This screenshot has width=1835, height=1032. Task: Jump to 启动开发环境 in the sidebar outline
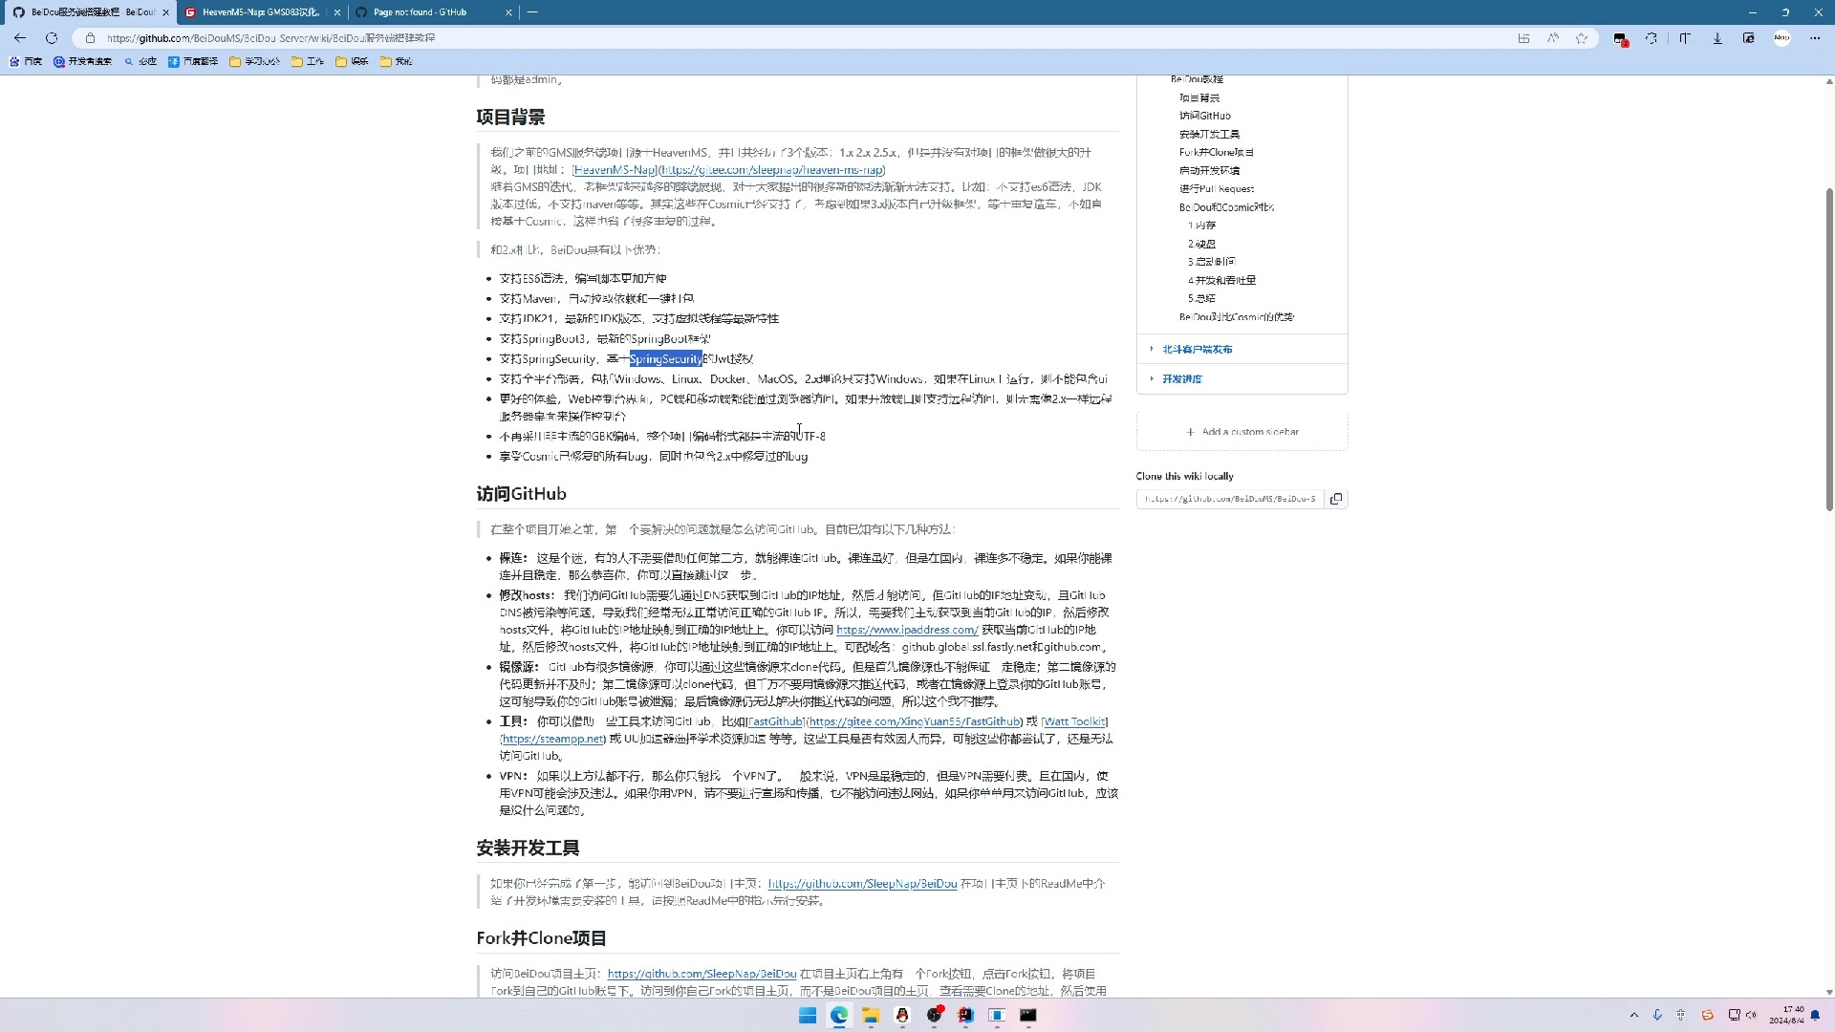click(x=1209, y=171)
